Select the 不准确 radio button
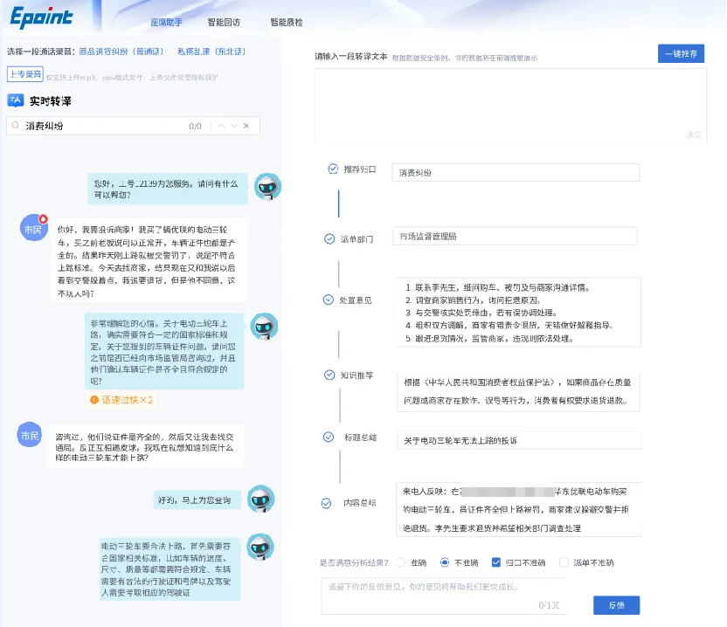This screenshot has height=627, width=727. pyautogui.click(x=445, y=562)
